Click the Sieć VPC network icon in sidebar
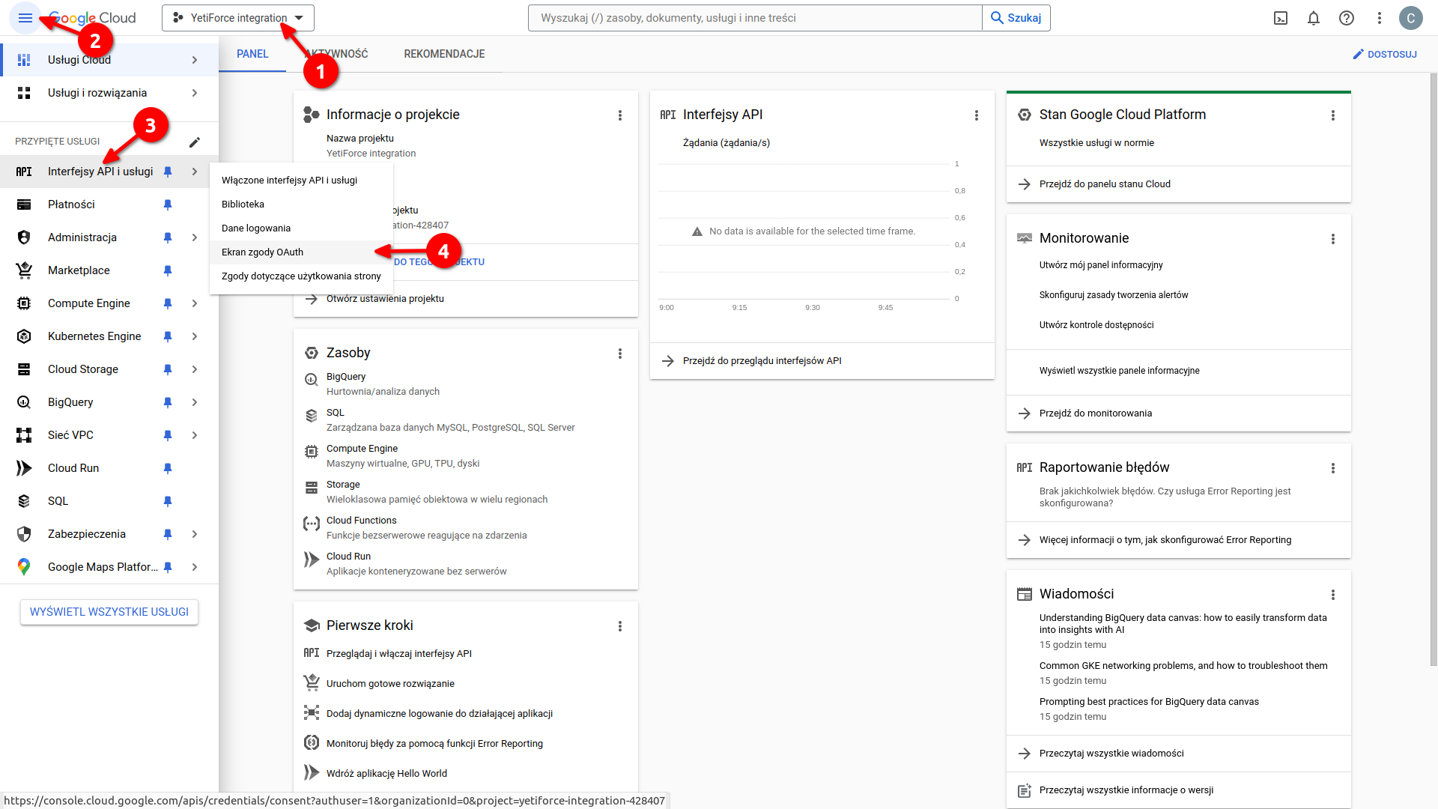Screen dimensions: 1438x809 [x=24, y=435]
